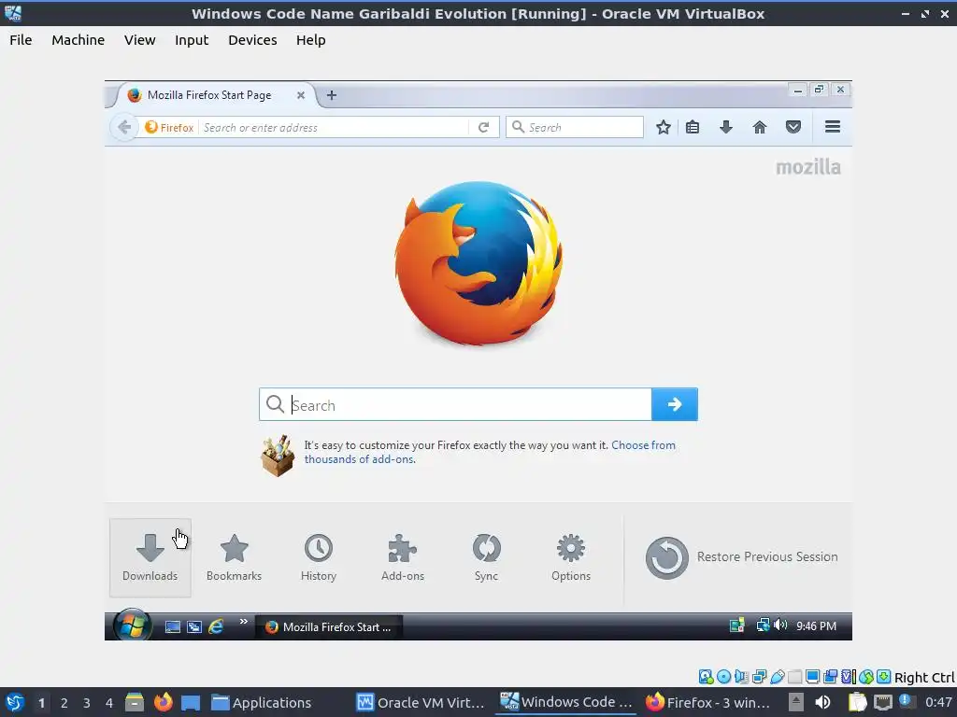Click the address bar input field
957x717 pixels.
[x=335, y=127]
